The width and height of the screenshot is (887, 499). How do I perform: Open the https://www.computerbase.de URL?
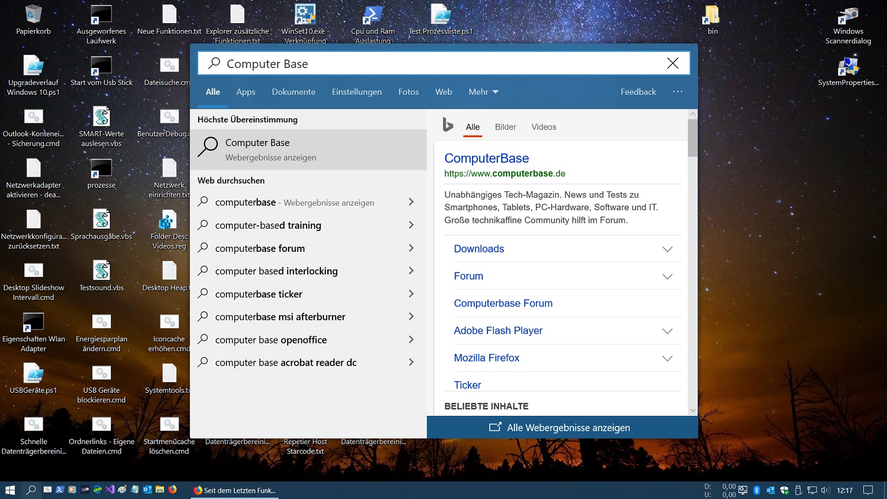(x=505, y=173)
